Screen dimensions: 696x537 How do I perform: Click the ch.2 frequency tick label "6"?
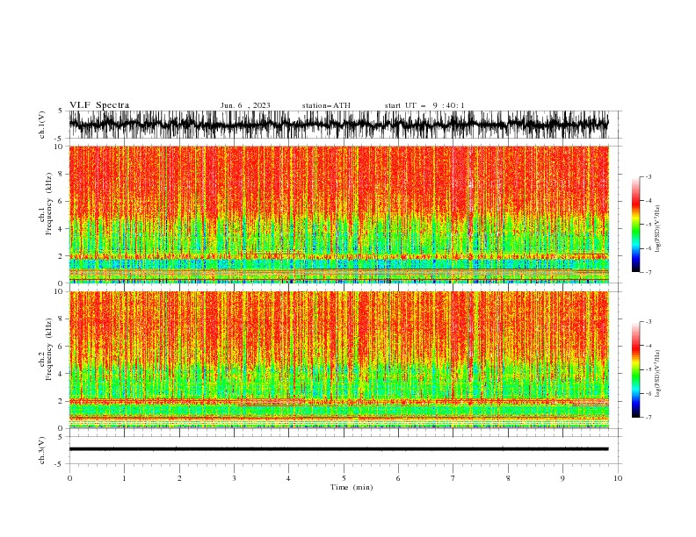click(62, 346)
